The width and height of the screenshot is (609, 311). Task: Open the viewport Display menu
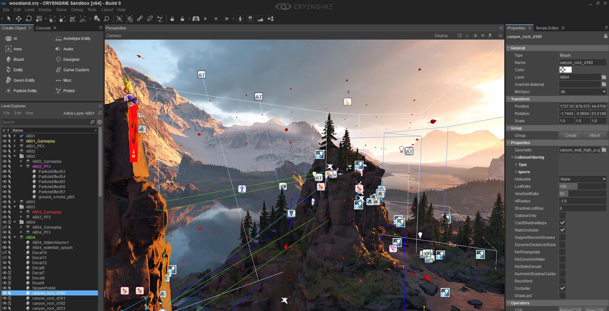click(x=441, y=36)
